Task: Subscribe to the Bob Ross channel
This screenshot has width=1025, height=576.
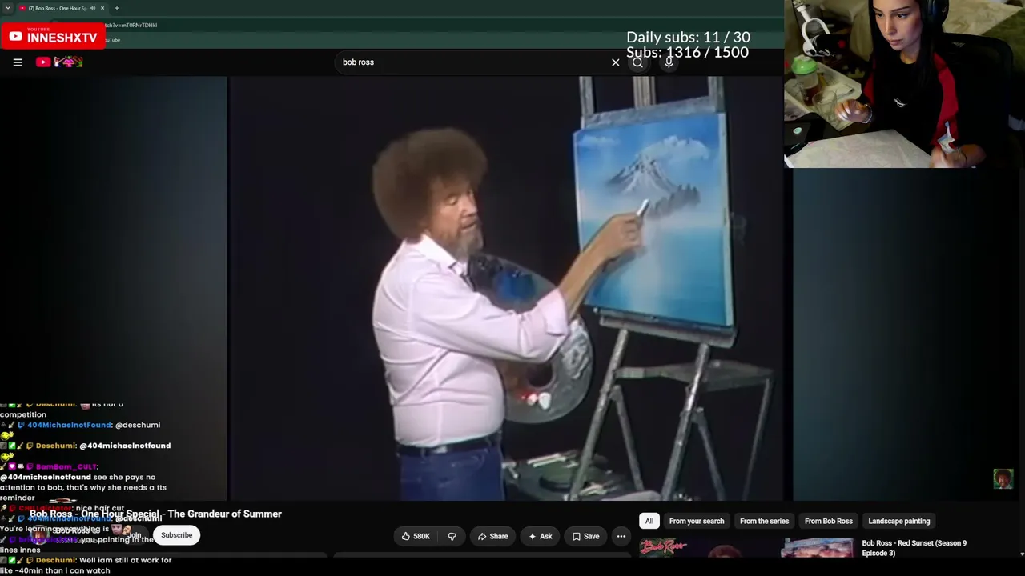Action: [176, 535]
